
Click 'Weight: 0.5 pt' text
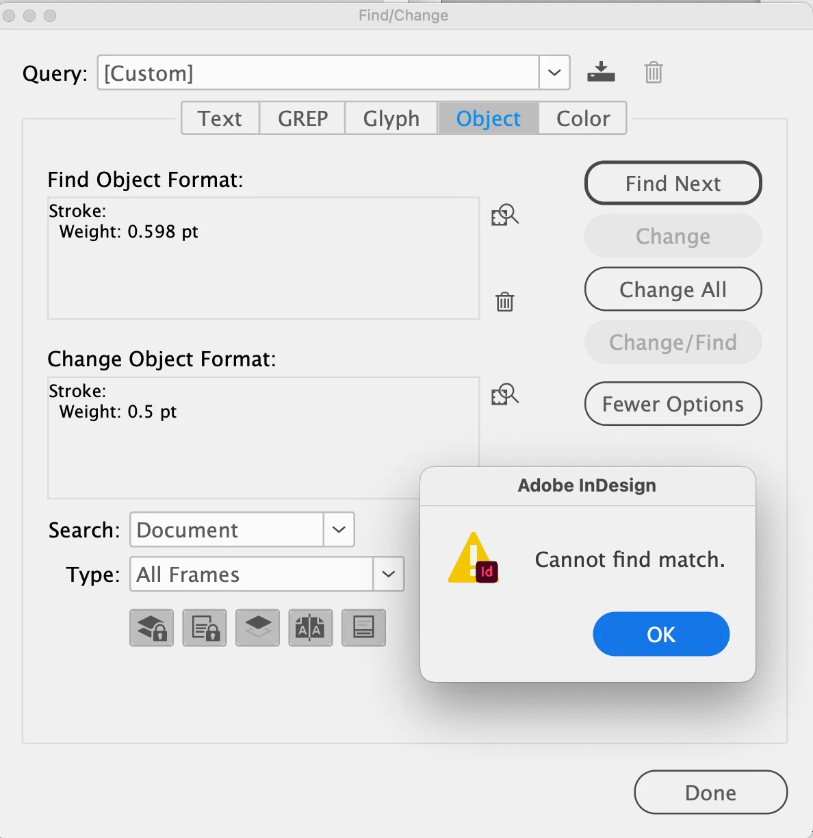pyautogui.click(x=118, y=411)
